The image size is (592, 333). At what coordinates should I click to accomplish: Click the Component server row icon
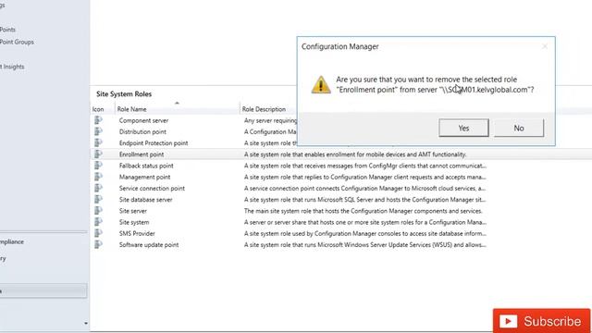click(98, 120)
